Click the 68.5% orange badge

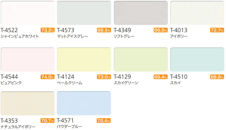click(x=104, y=30)
